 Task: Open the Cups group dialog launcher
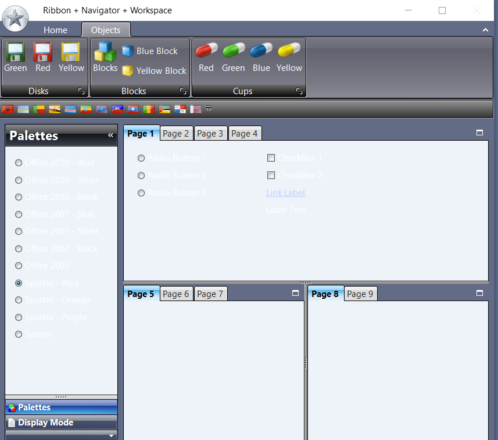click(x=299, y=91)
